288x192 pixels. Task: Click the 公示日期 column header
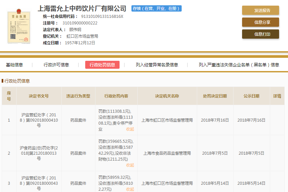[x=251, y=96]
